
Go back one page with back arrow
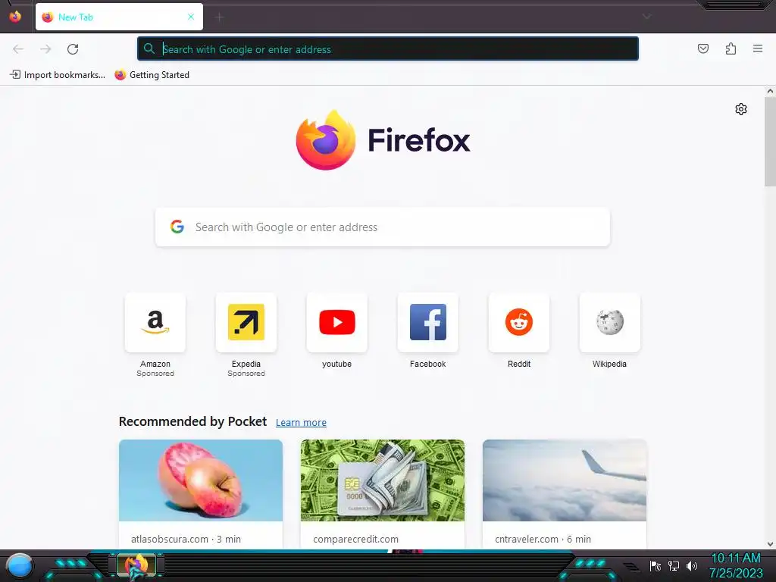click(18, 49)
